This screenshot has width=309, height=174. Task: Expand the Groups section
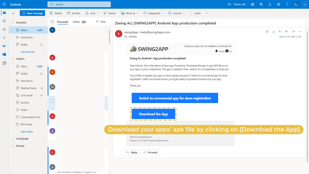click(x=13, y=146)
